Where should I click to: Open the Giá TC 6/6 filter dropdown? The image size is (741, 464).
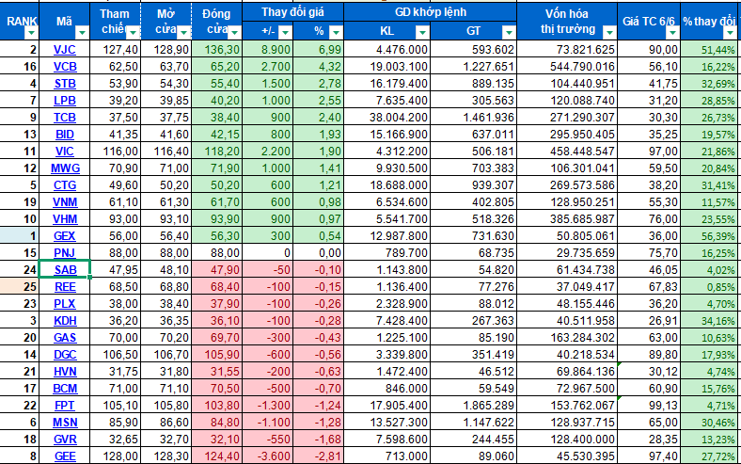(x=672, y=33)
